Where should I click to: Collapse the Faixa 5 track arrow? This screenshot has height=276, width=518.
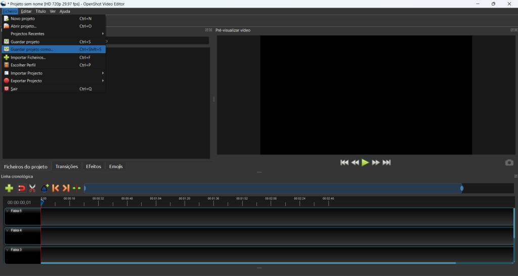click(x=8, y=211)
